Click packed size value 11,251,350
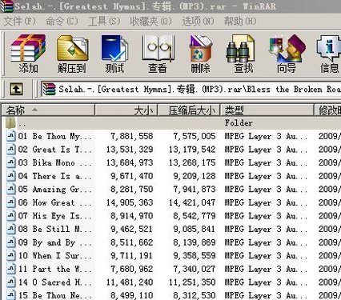This screenshot has height=300, width=341. [192, 282]
